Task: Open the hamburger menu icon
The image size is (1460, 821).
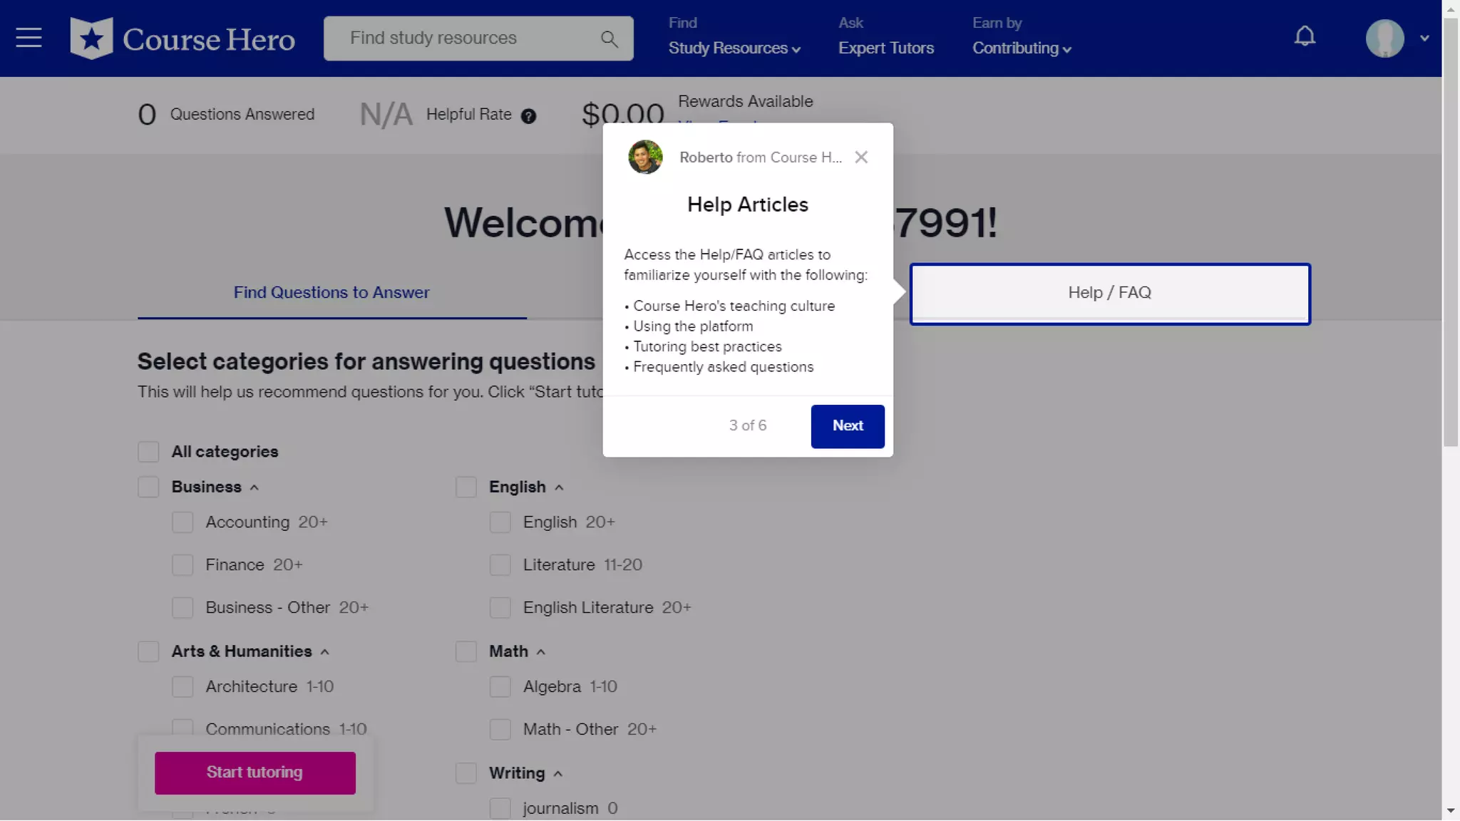Action: (29, 38)
